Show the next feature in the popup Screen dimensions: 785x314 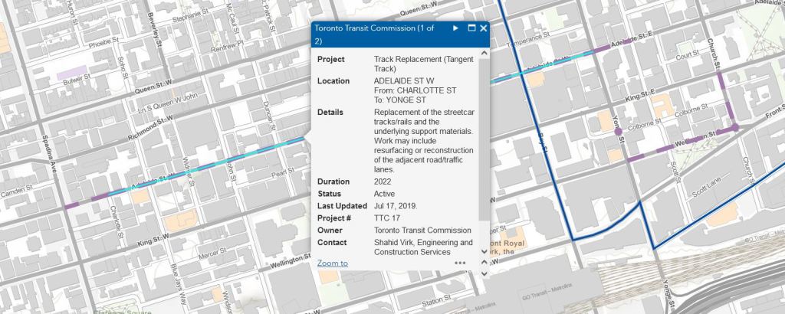(x=455, y=28)
